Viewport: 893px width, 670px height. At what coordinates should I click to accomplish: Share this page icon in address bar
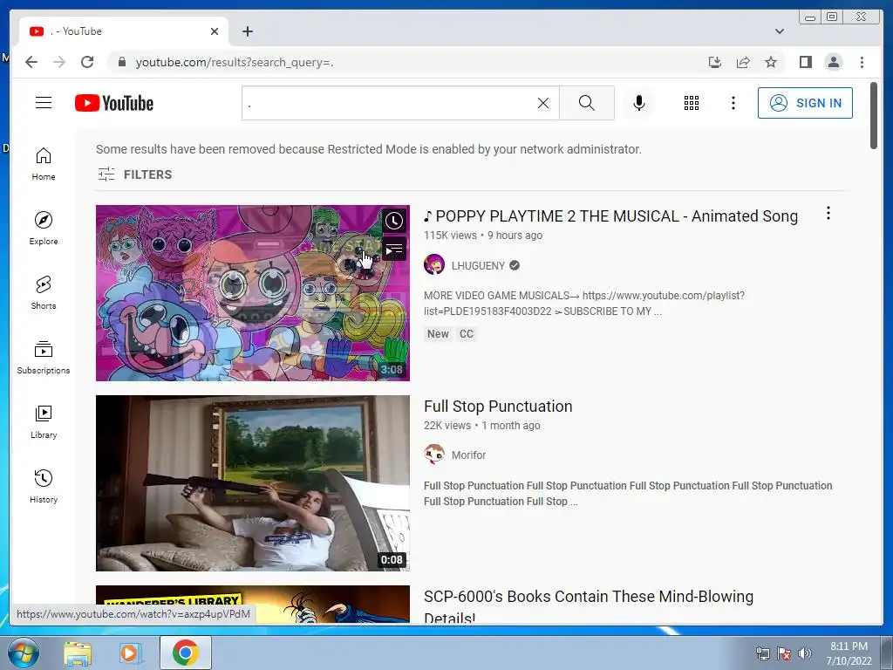743,62
